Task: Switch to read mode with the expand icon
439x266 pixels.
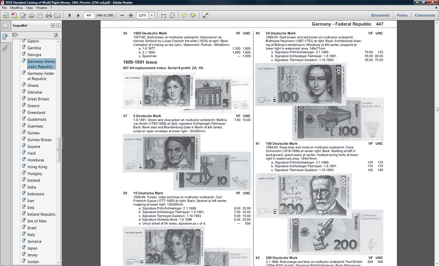Action: tap(205, 15)
